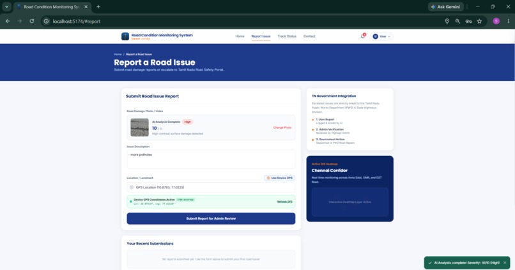Open the Contact nav item
515x270 pixels.
[309, 36]
